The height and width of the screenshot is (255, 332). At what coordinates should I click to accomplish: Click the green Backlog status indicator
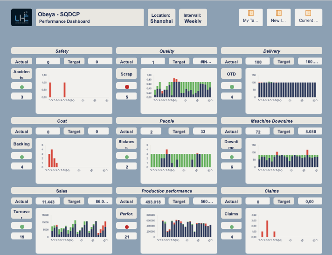pos(21,157)
